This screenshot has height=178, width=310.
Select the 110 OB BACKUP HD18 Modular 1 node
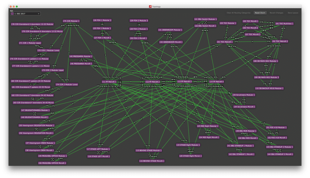click(x=269, y=88)
